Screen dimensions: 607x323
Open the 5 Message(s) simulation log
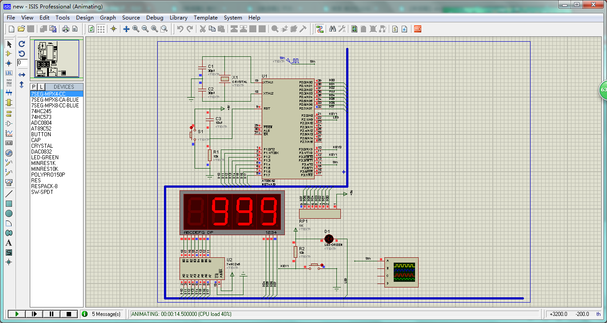pyautogui.click(x=102, y=314)
